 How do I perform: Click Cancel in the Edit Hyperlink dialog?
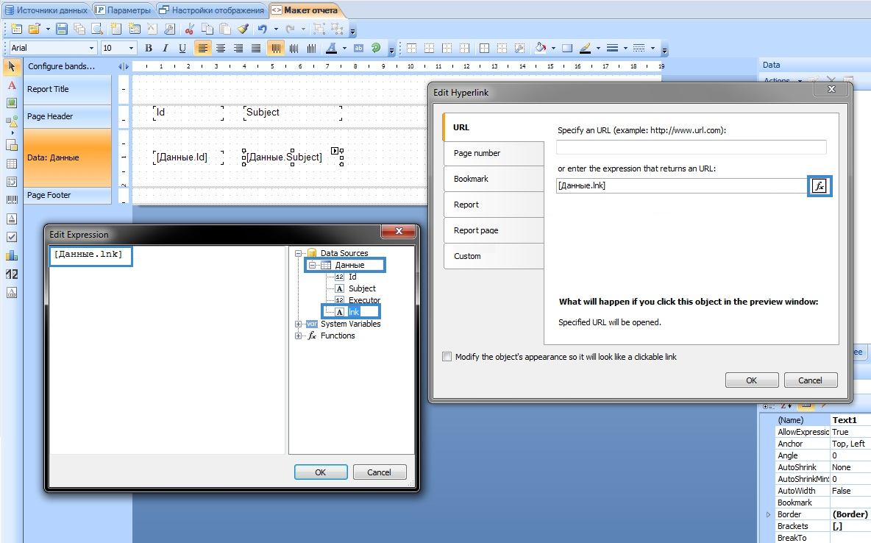tap(810, 380)
